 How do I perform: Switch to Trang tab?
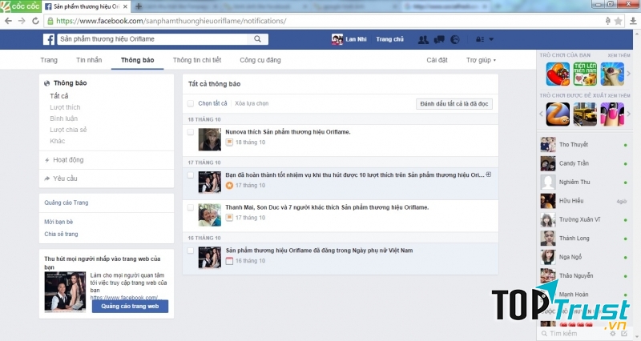pyautogui.click(x=49, y=60)
